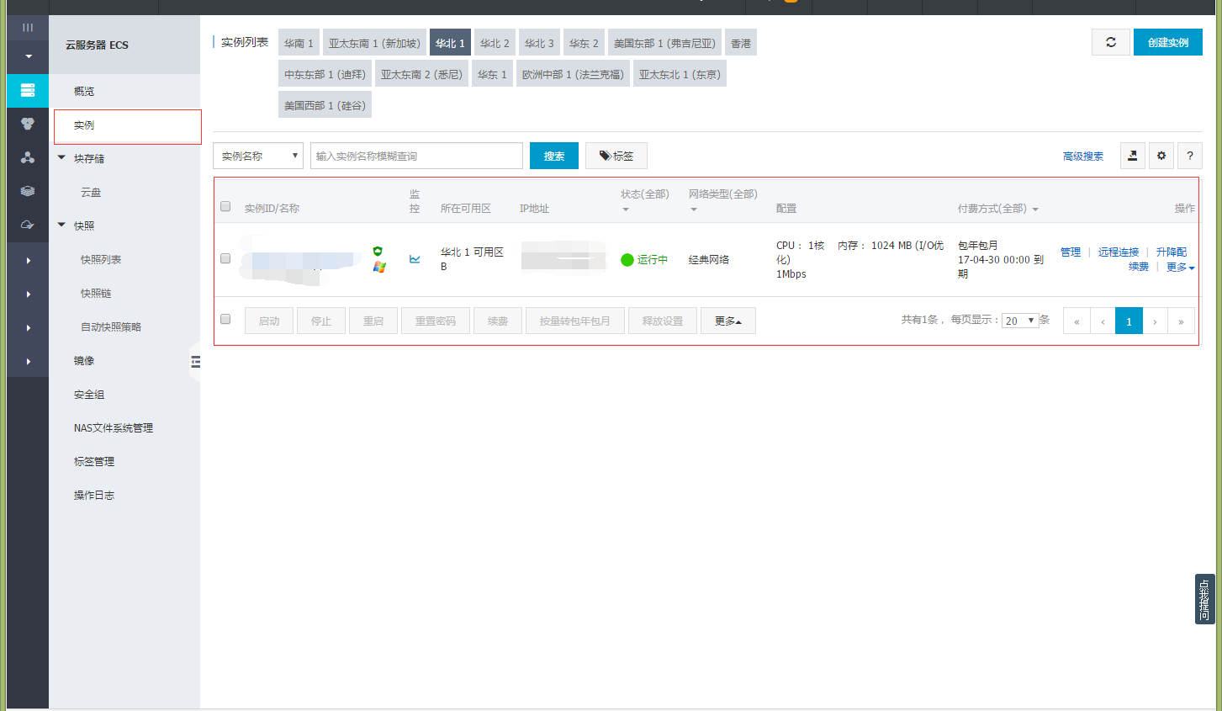This screenshot has height=711, width=1222.
Task: Expand the caret below the dark sidebar menu icon
Action: point(28,56)
